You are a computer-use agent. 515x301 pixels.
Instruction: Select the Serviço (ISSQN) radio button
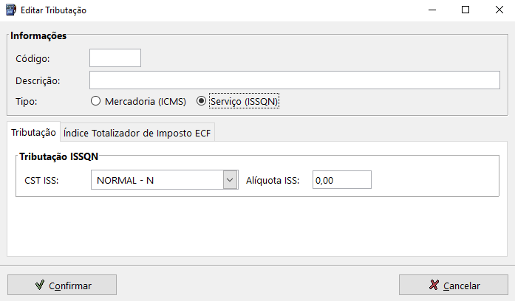click(201, 101)
